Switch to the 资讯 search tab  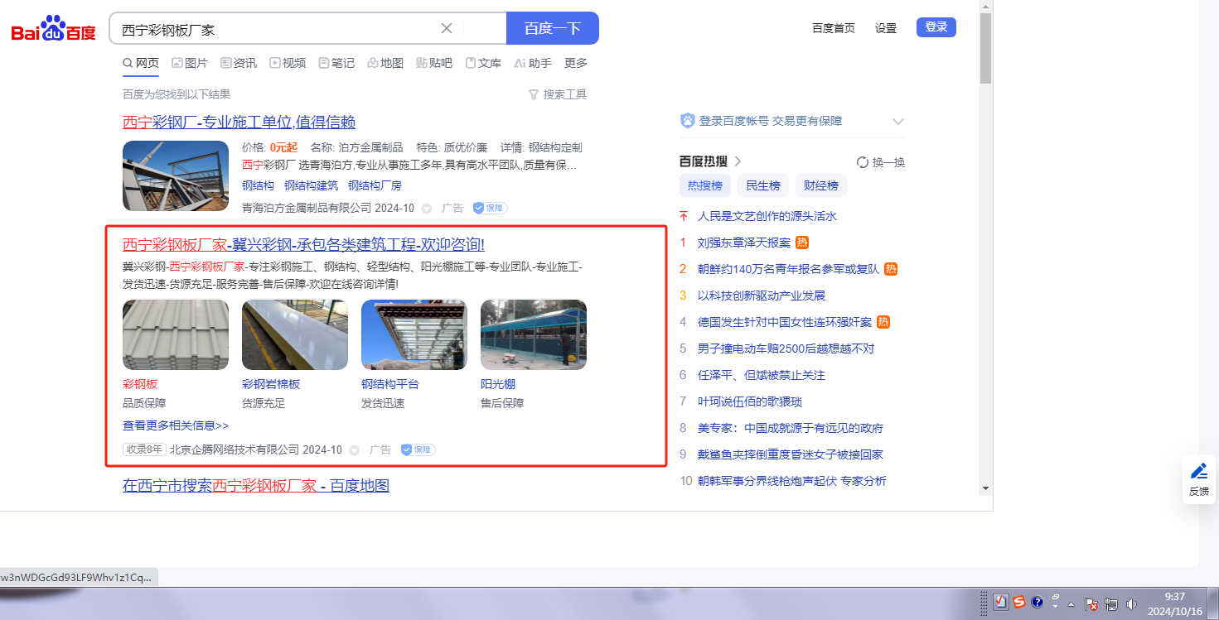(239, 63)
